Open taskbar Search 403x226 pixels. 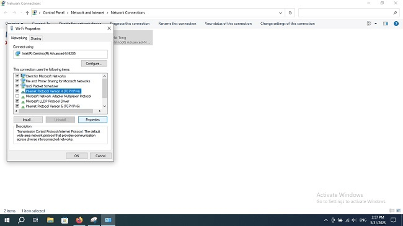[x=21, y=220]
